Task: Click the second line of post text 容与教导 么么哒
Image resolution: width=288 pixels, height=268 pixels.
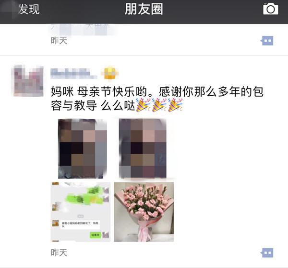Action: point(93,105)
